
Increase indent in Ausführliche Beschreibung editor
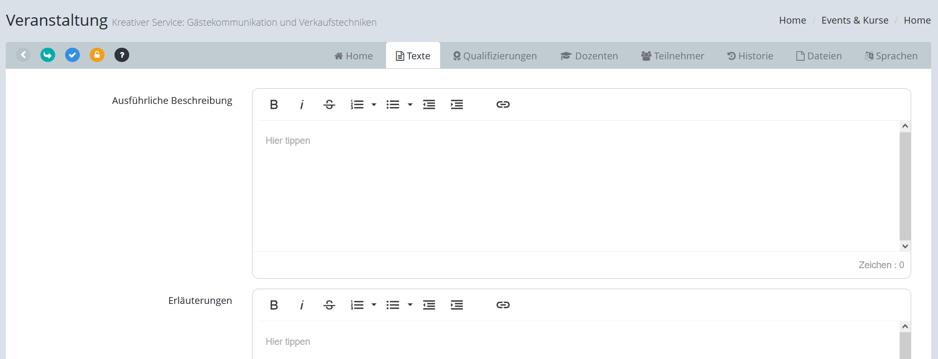(456, 104)
